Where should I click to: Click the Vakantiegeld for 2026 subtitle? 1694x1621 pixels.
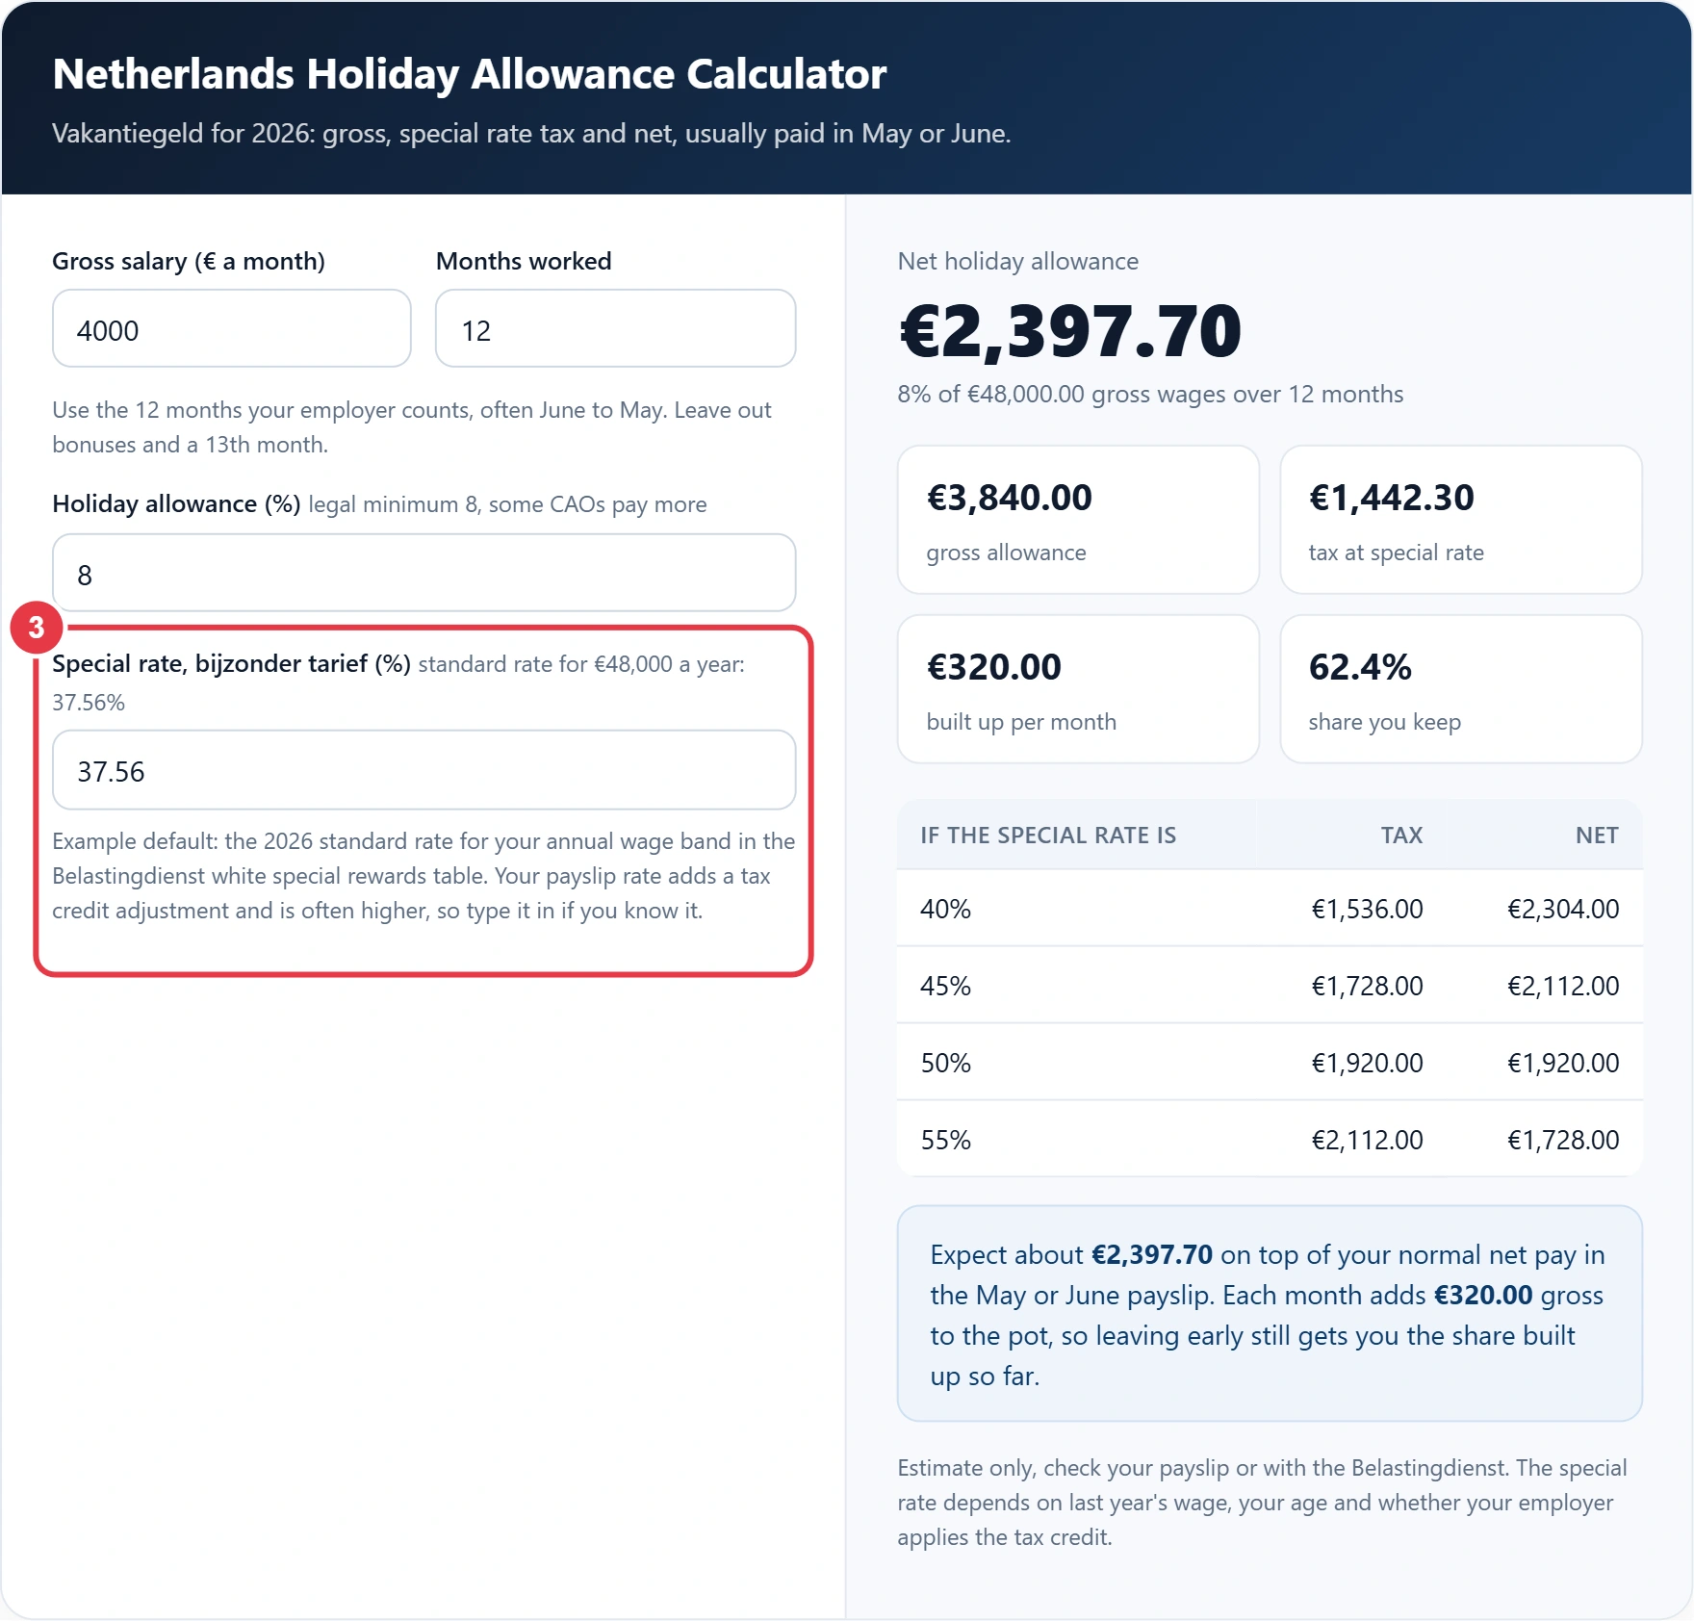[531, 133]
